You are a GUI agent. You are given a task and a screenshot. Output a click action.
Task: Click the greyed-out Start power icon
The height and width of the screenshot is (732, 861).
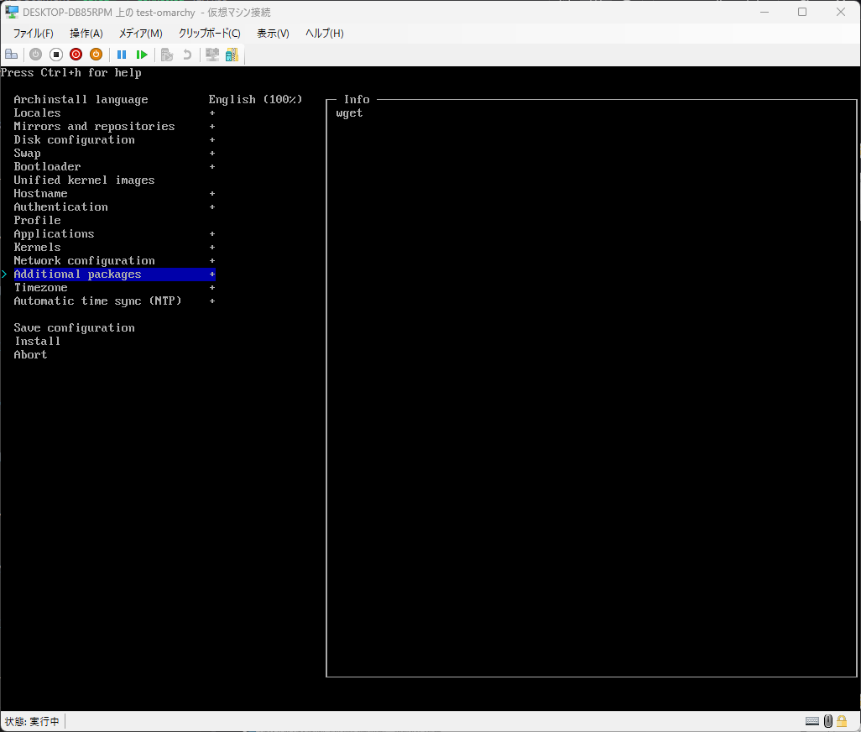pyautogui.click(x=36, y=55)
